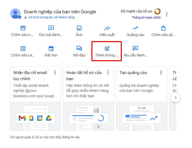Click the storefront Chỉnh sửa trang icon
This screenshot has width=192, height=148.
(23, 28)
